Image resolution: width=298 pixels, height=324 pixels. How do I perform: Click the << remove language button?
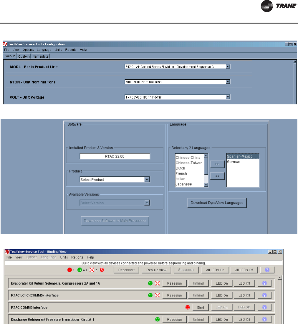point(217,176)
